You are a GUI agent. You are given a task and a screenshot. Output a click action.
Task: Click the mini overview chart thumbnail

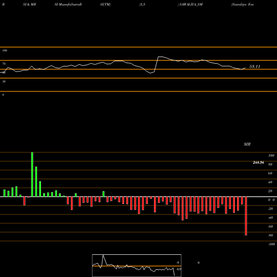(x=137, y=265)
